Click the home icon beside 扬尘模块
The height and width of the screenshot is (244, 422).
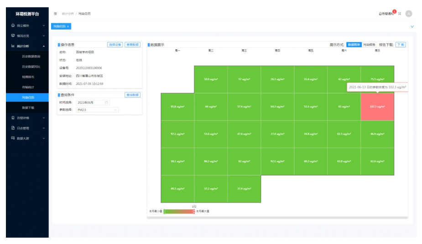(x=13, y=25)
